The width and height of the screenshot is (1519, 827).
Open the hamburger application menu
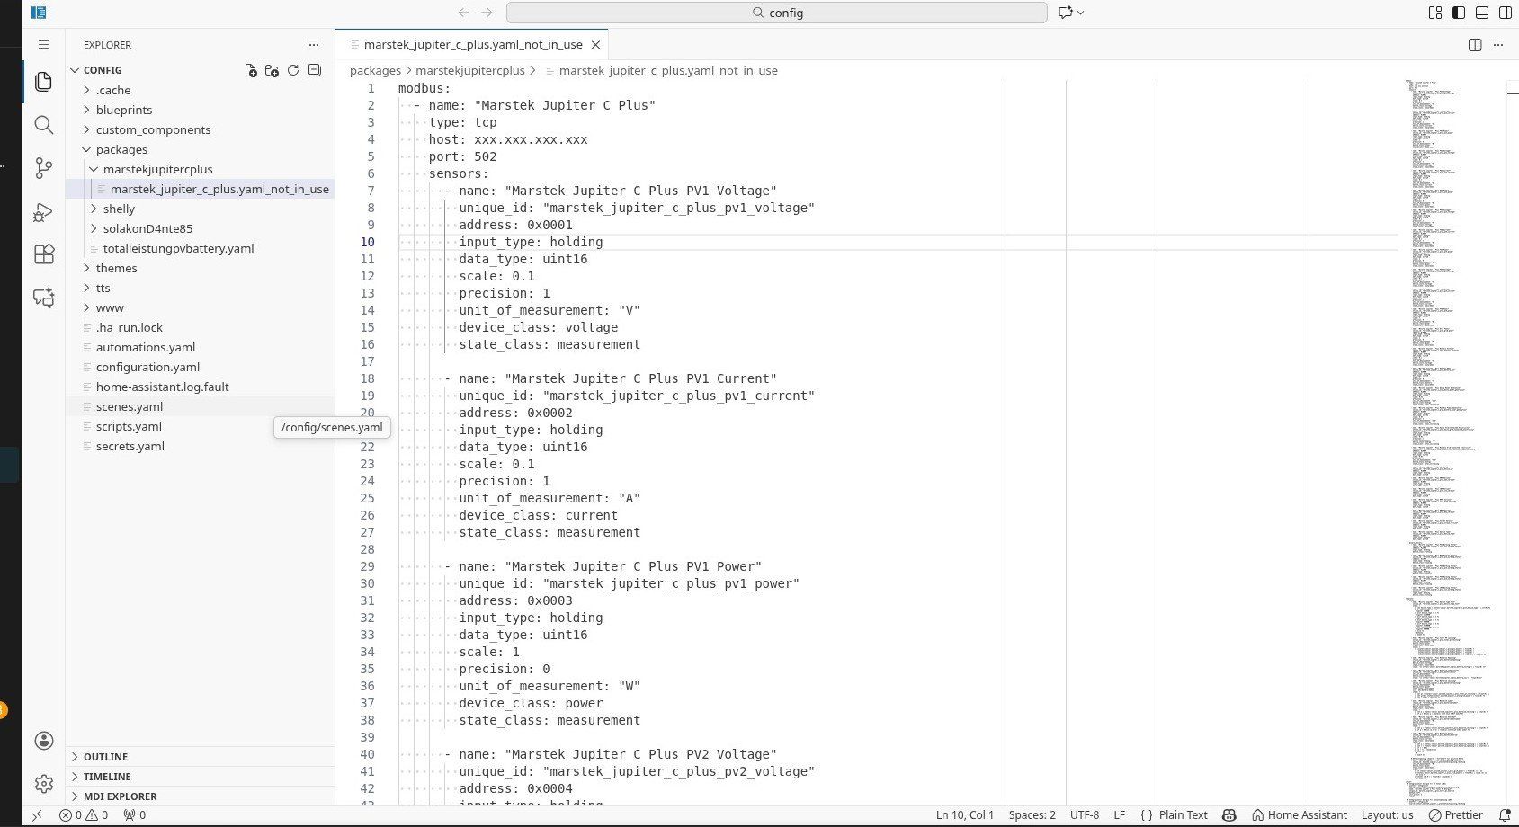pos(44,44)
